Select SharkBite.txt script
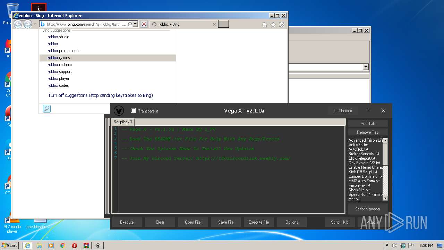 pos(359,190)
